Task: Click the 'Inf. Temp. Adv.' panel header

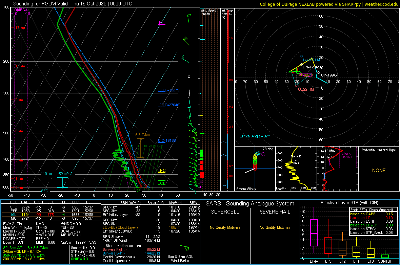Action: click(x=227, y=14)
